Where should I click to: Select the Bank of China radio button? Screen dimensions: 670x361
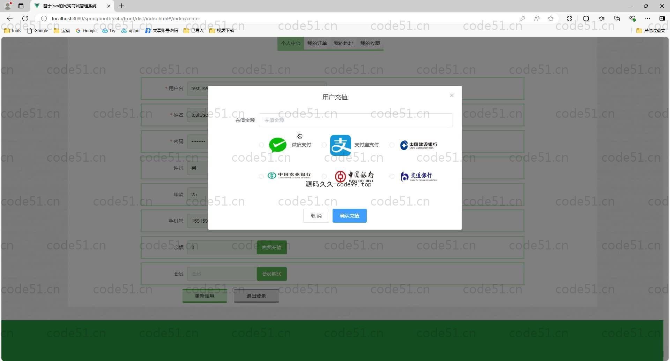[x=324, y=176]
